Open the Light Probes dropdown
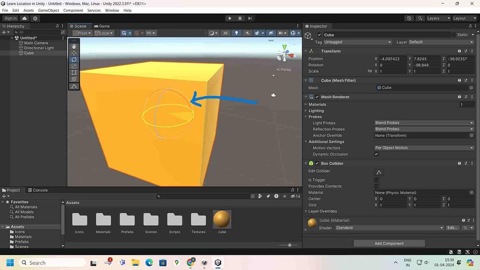 pyautogui.click(x=423, y=122)
